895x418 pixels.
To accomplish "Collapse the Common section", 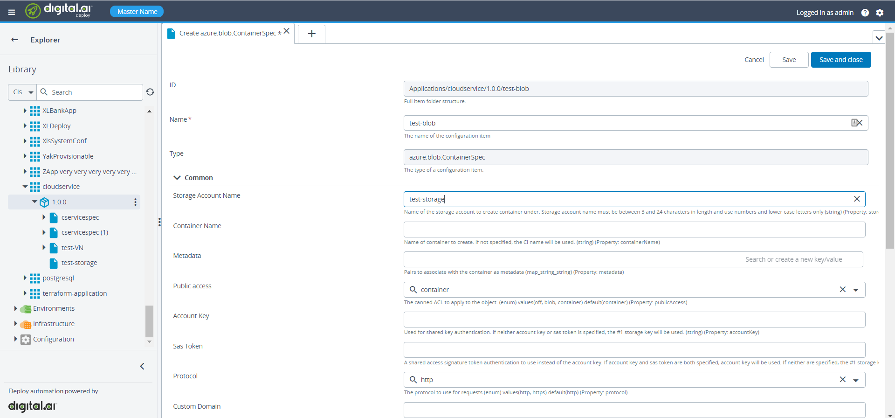I will (x=177, y=178).
